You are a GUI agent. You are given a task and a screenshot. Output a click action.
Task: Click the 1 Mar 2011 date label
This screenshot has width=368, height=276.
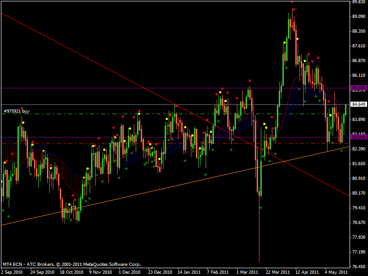(247, 272)
